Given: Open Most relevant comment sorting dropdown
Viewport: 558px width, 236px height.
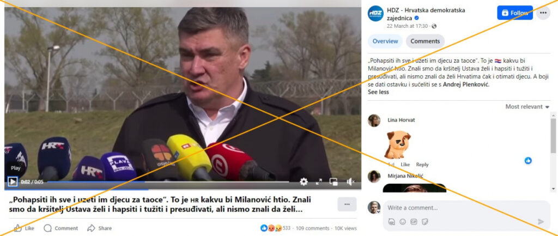Looking at the screenshot, I should (x=527, y=107).
